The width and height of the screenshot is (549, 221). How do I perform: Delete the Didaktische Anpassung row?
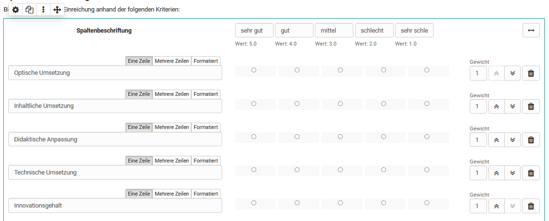click(531, 140)
